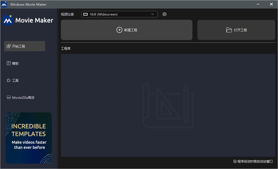Viewport: 278px width, 169px height.
Task: Toggle the show window at startup checkbox
Action: 235,161
